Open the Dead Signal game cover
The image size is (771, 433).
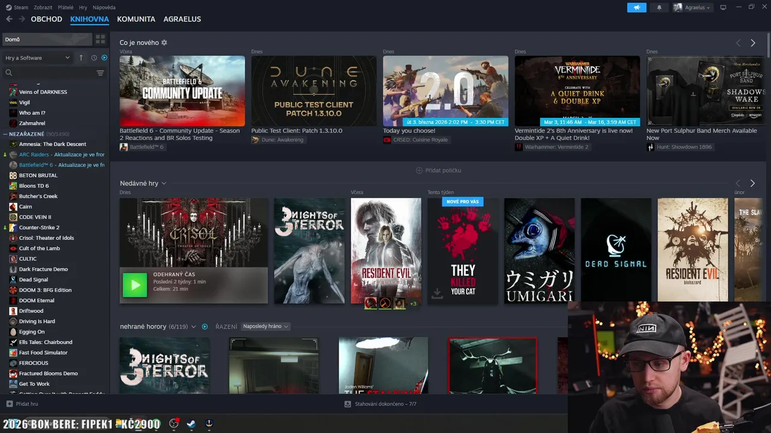coord(616,251)
